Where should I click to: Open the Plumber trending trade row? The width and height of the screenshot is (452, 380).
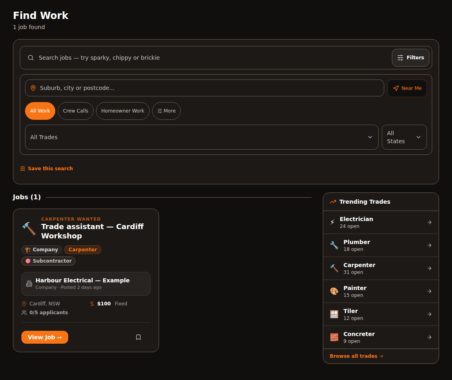[381, 245]
